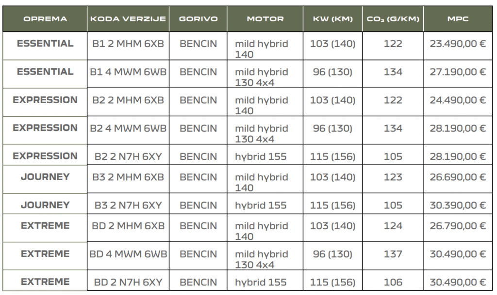Click the OPREMA column header
The height and width of the screenshot is (295, 497).
(45, 19)
